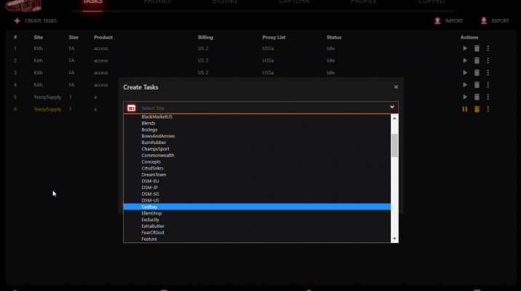Start task 1 with its play icon
The image size is (521, 291).
(x=465, y=48)
